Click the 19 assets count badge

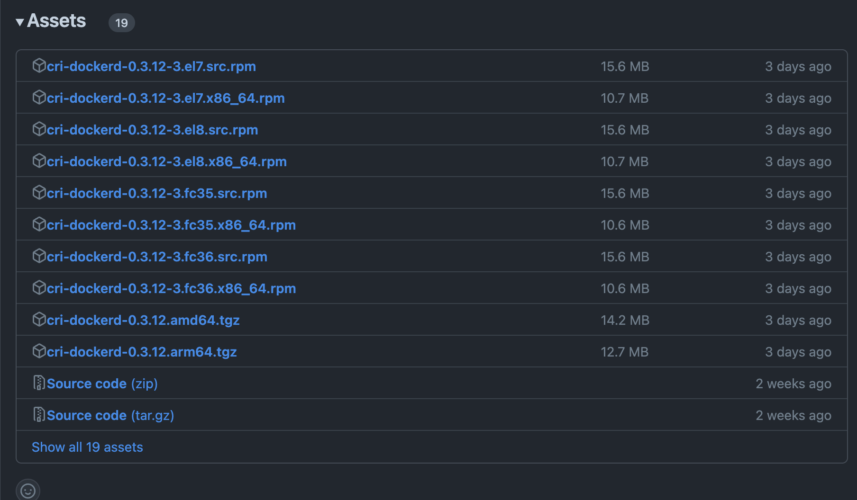[x=121, y=23]
